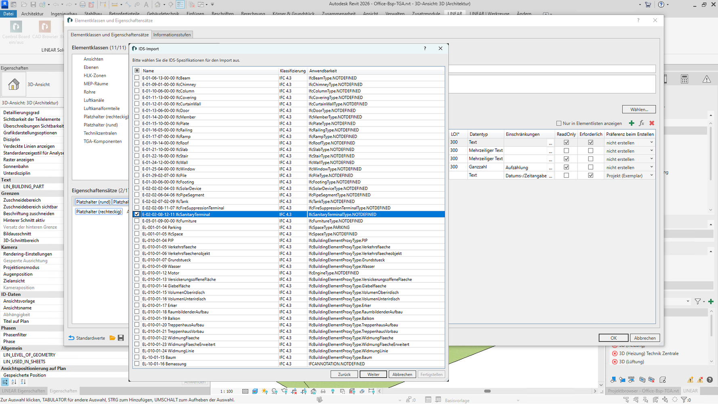Click the sun path icon in view control bar
The width and height of the screenshot is (718, 404).
tap(265, 391)
